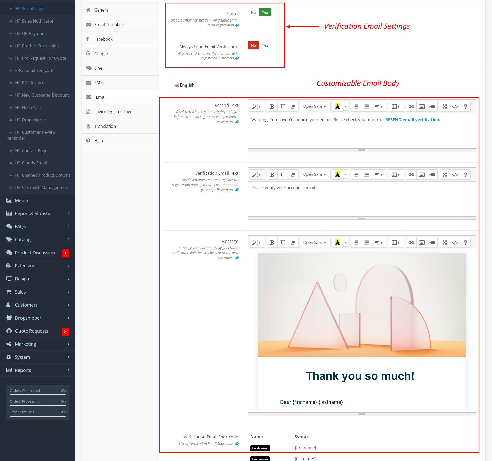Click unordered list icon in Message editor
The height and width of the screenshot is (461, 492).
356,243
